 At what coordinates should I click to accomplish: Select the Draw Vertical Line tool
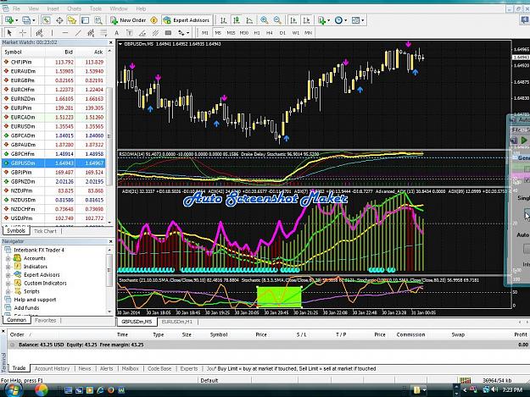coord(52,33)
